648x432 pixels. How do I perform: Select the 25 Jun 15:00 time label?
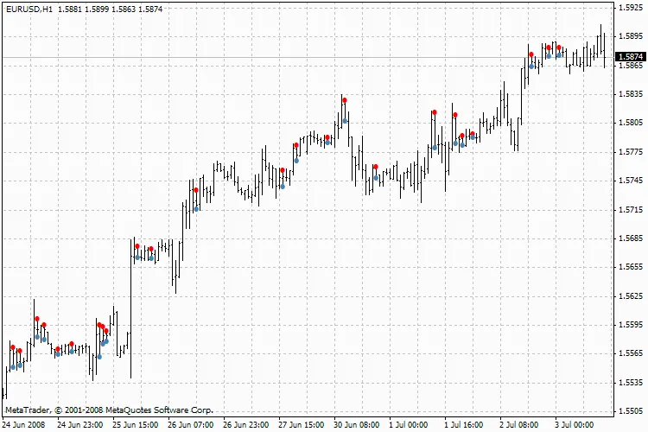pos(135,425)
